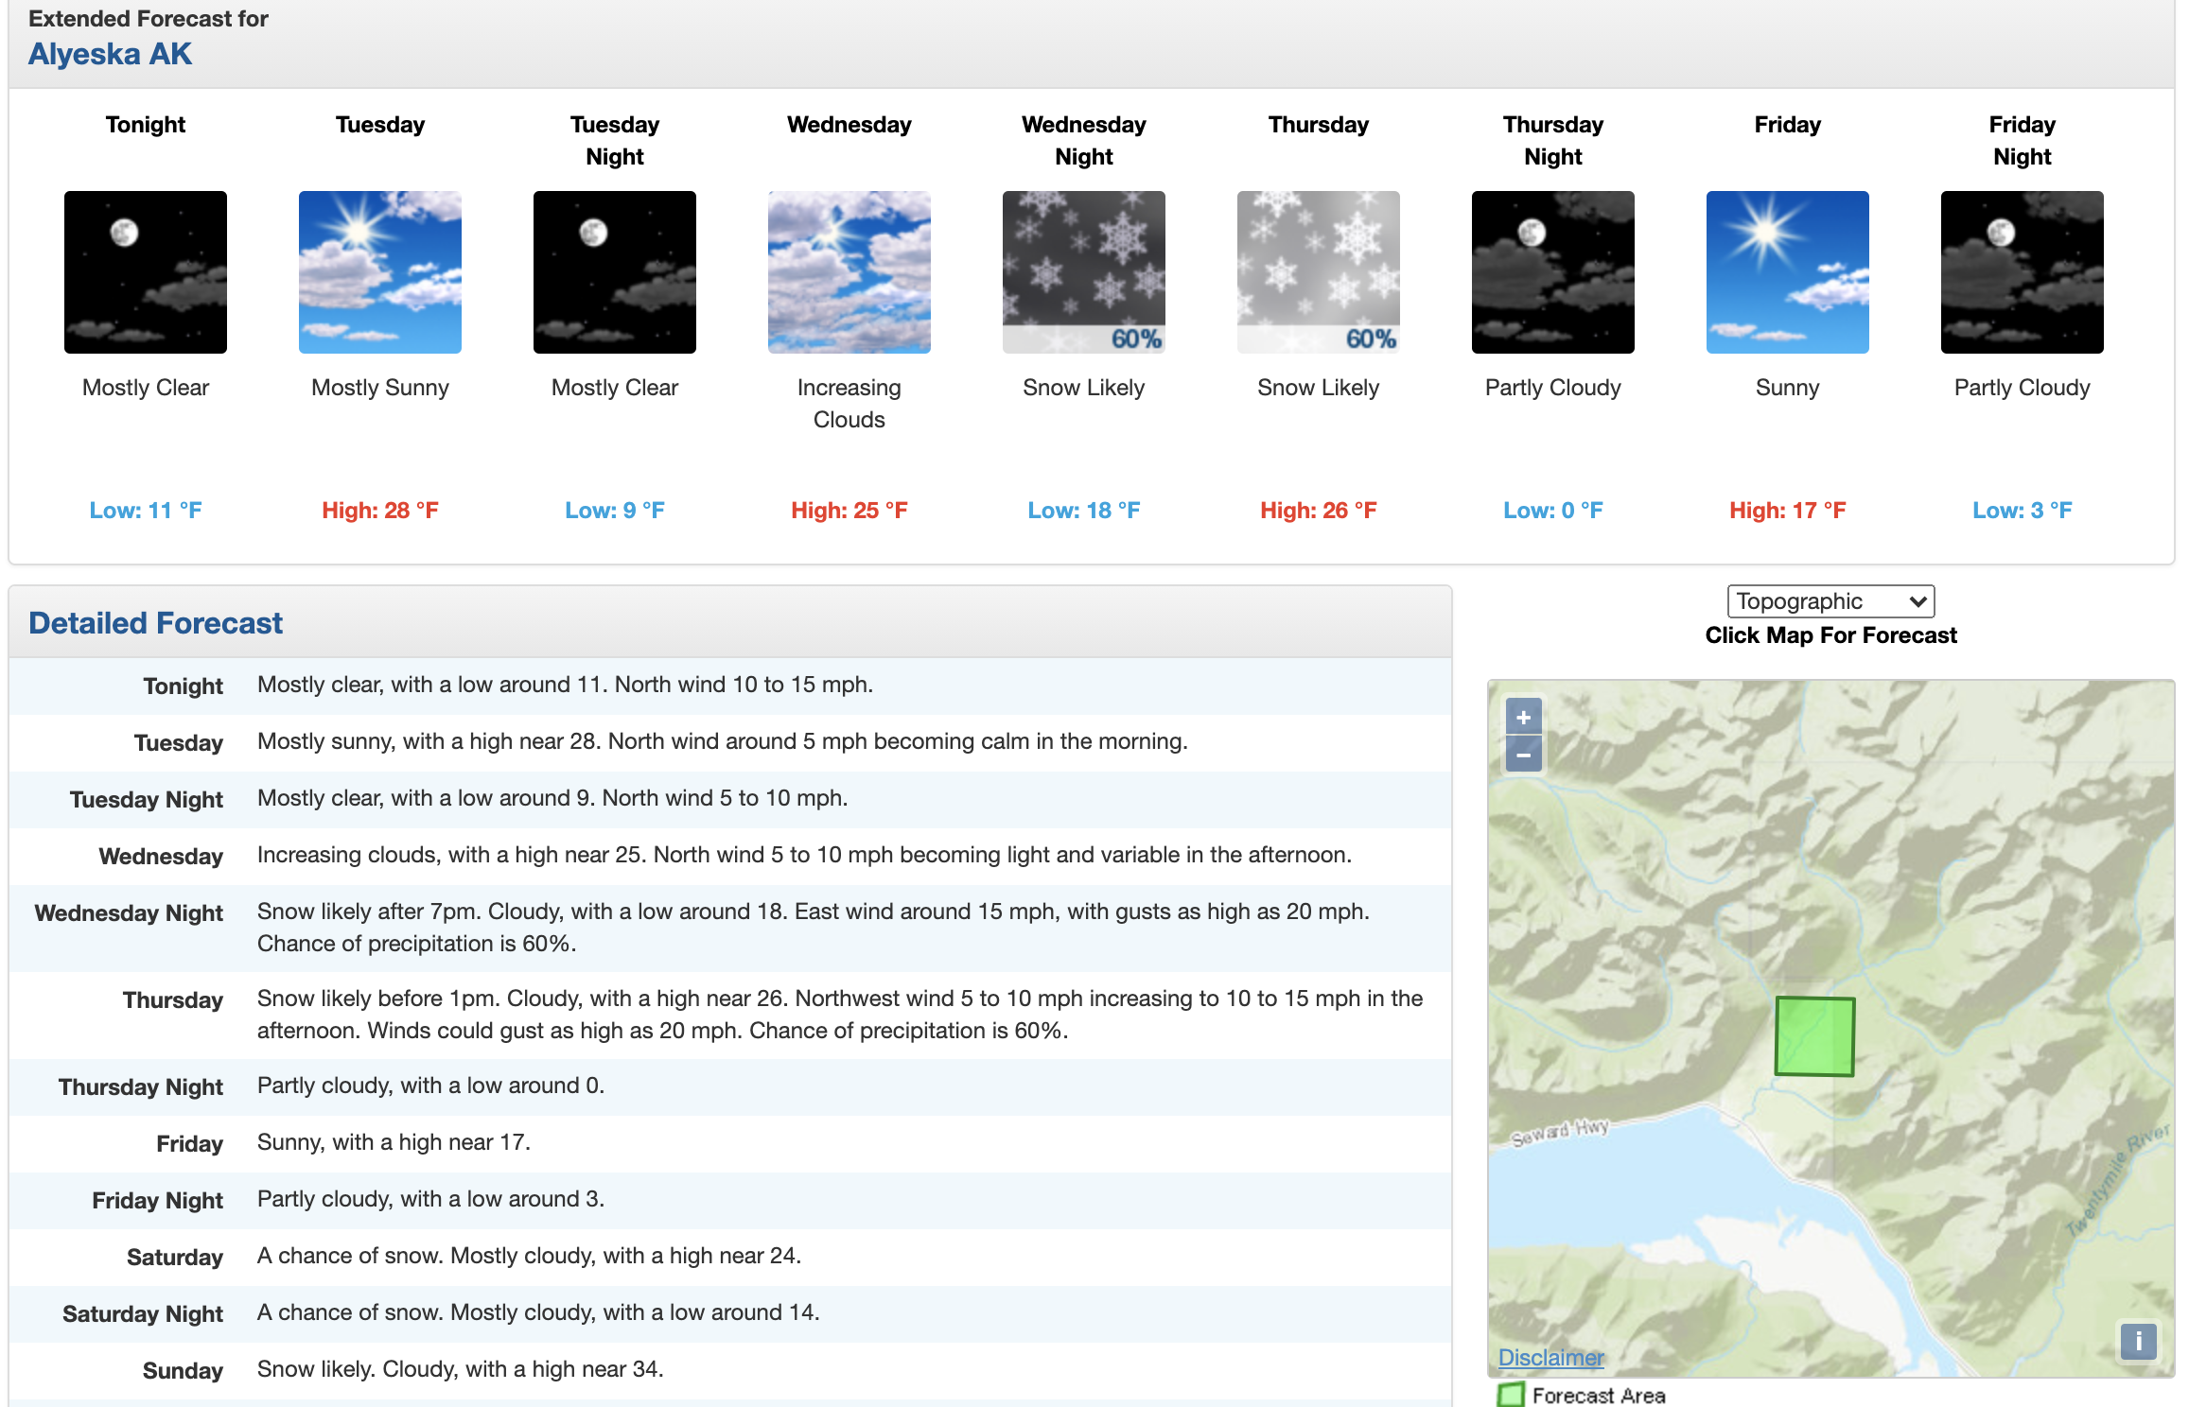Click the Wednesday column heading

pyautogui.click(x=849, y=125)
